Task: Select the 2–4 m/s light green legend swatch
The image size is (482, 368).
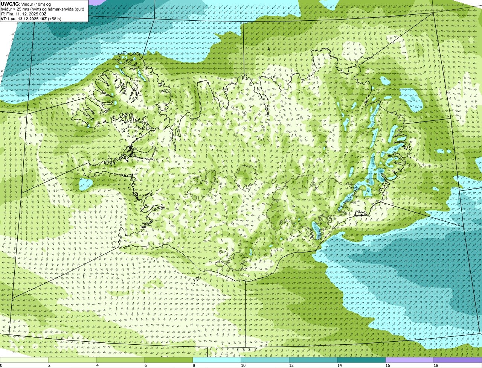Action: click(x=72, y=360)
